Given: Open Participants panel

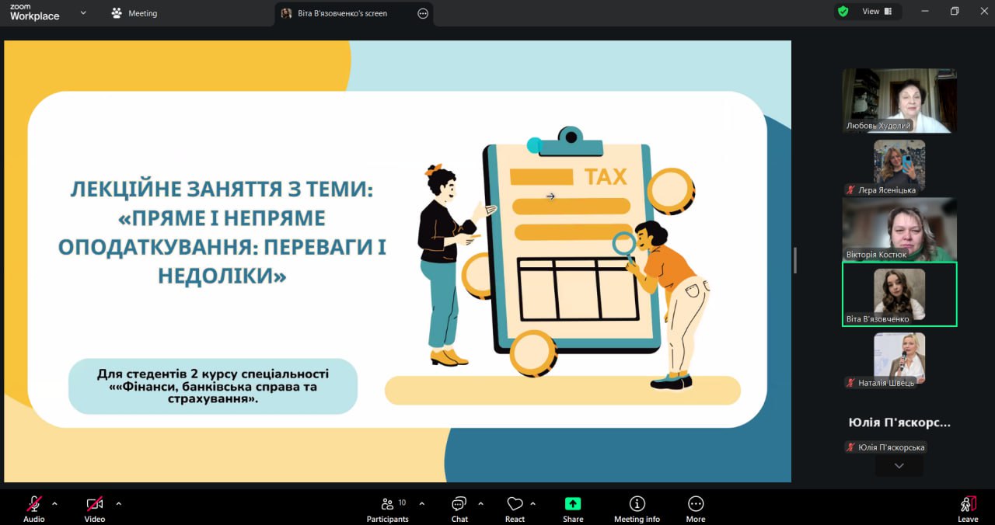Looking at the screenshot, I should 388,509.
